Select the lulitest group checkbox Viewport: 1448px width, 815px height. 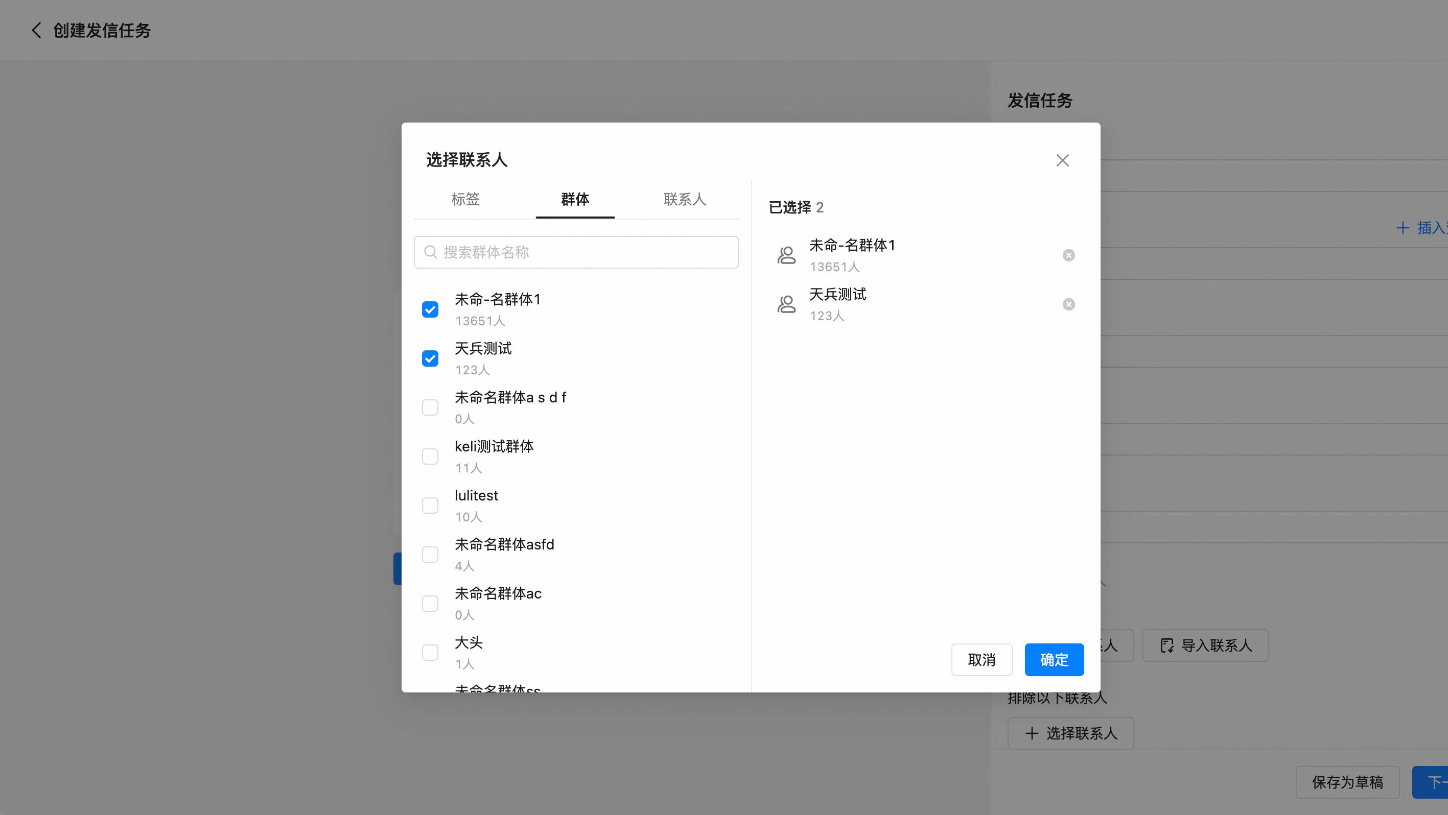[x=430, y=506]
